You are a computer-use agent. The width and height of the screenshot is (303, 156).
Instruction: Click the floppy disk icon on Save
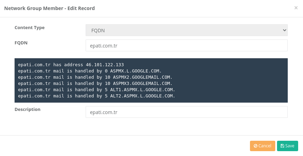coord(282,146)
